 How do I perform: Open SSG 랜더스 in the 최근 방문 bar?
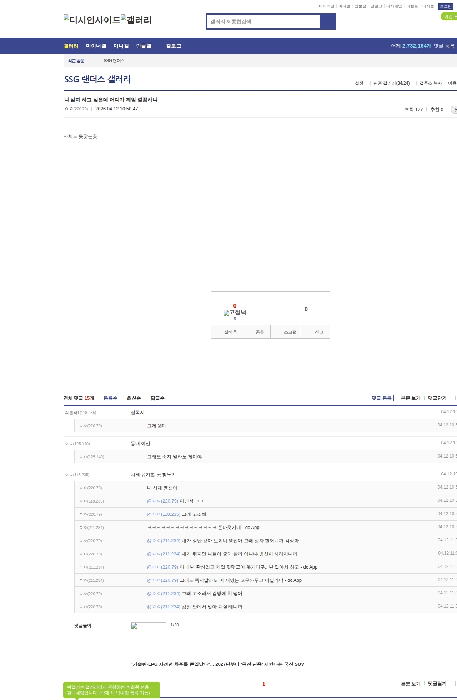coord(114,61)
